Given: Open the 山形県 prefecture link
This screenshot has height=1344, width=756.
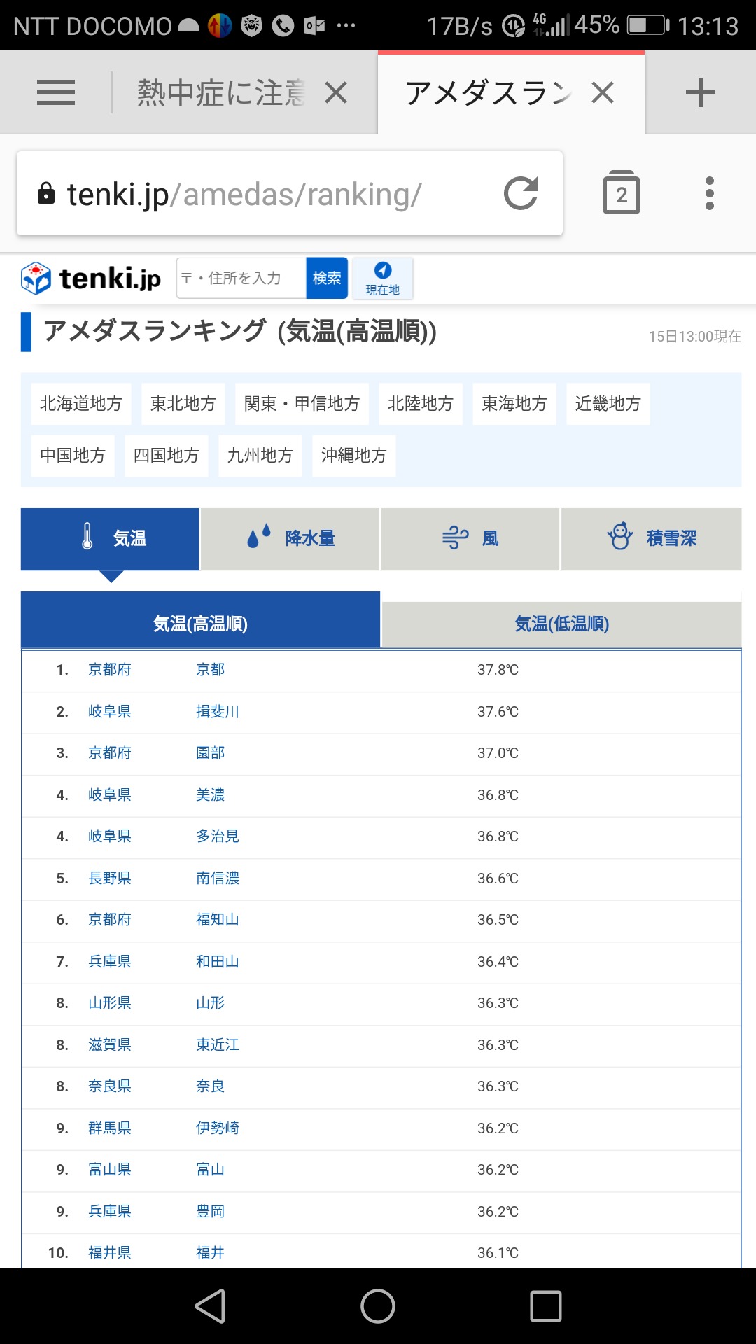Looking at the screenshot, I should pos(110,1003).
